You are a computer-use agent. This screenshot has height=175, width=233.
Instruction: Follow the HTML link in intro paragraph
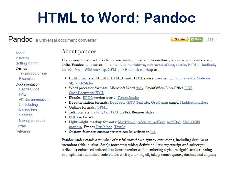[193, 65]
